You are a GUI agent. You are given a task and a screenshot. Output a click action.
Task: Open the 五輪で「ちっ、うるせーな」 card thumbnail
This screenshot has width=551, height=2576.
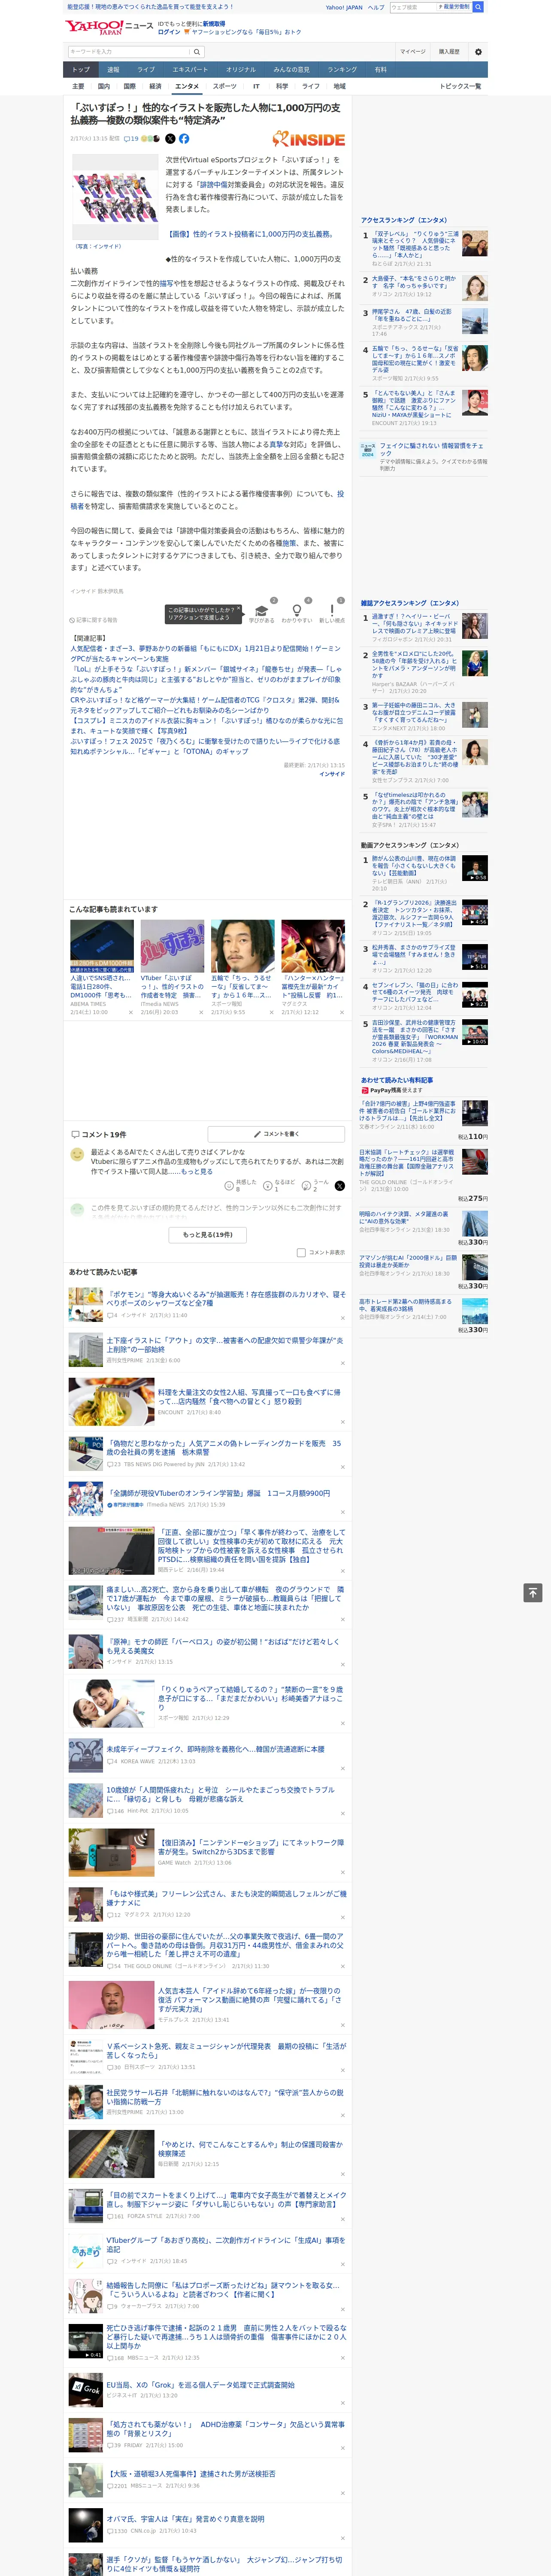[242, 946]
